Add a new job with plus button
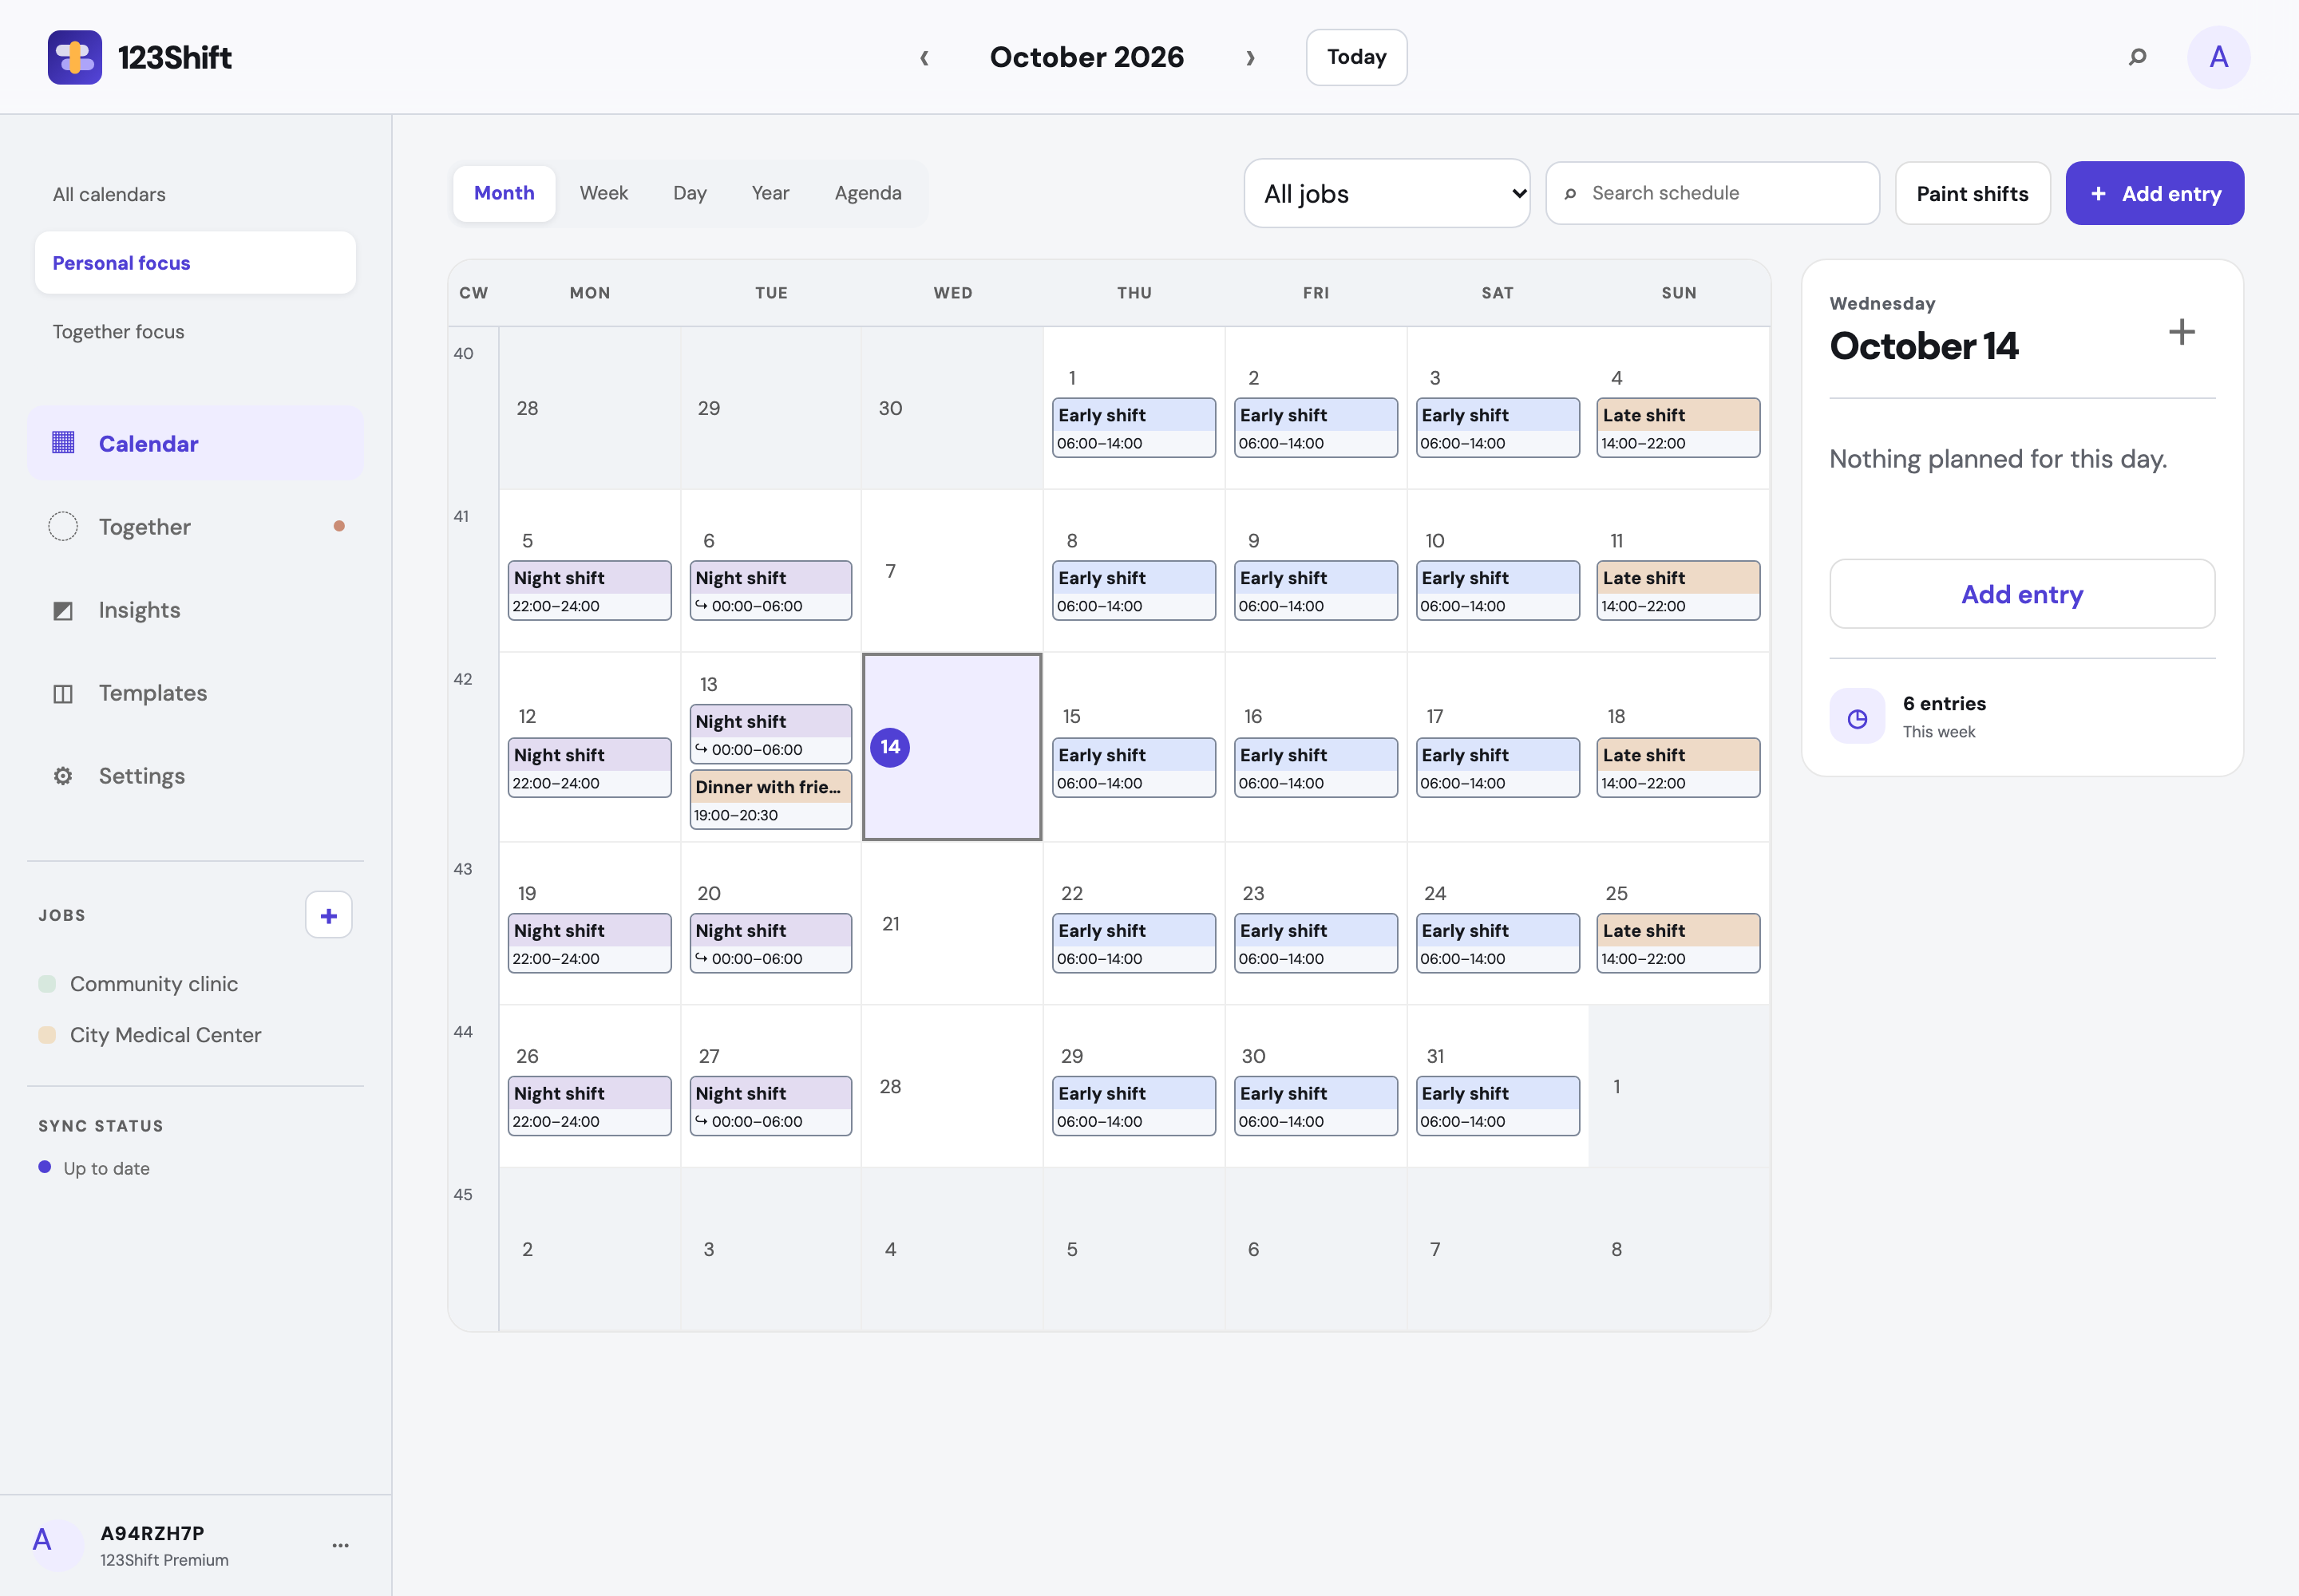 pyautogui.click(x=328, y=915)
